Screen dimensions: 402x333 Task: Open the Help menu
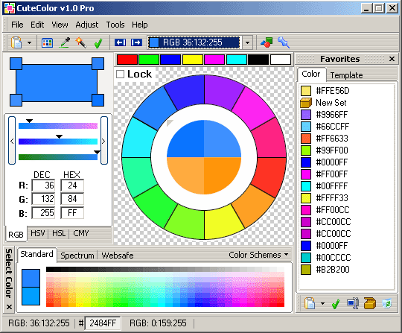point(140,25)
